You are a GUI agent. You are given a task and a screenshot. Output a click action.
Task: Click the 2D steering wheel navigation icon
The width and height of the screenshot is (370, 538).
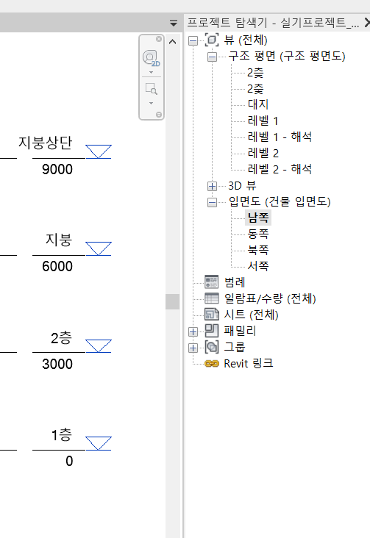click(x=151, y=58)
